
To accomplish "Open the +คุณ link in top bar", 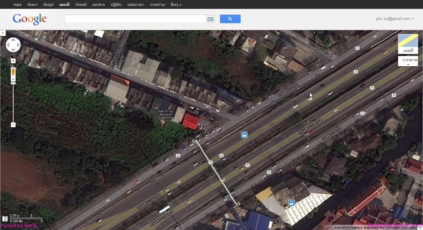I will tap(17, 4).
